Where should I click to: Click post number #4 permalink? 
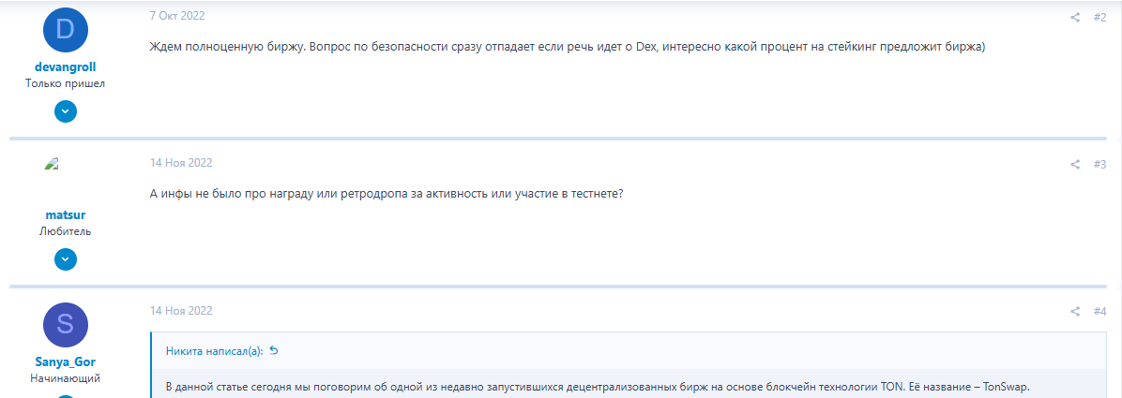1100,311
